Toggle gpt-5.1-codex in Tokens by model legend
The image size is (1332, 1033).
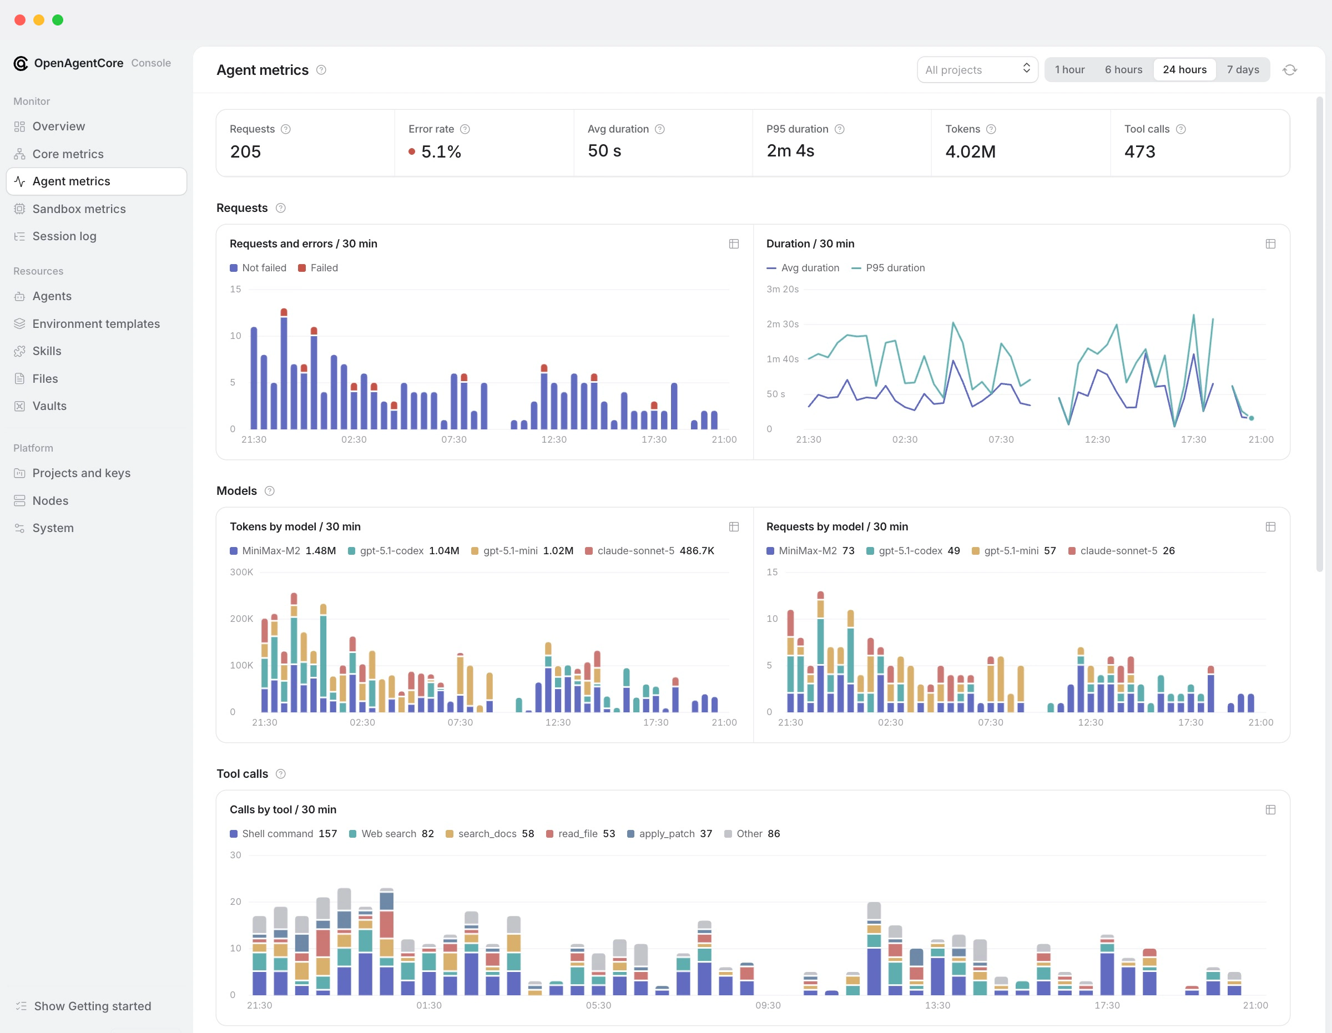pos(403,551)
